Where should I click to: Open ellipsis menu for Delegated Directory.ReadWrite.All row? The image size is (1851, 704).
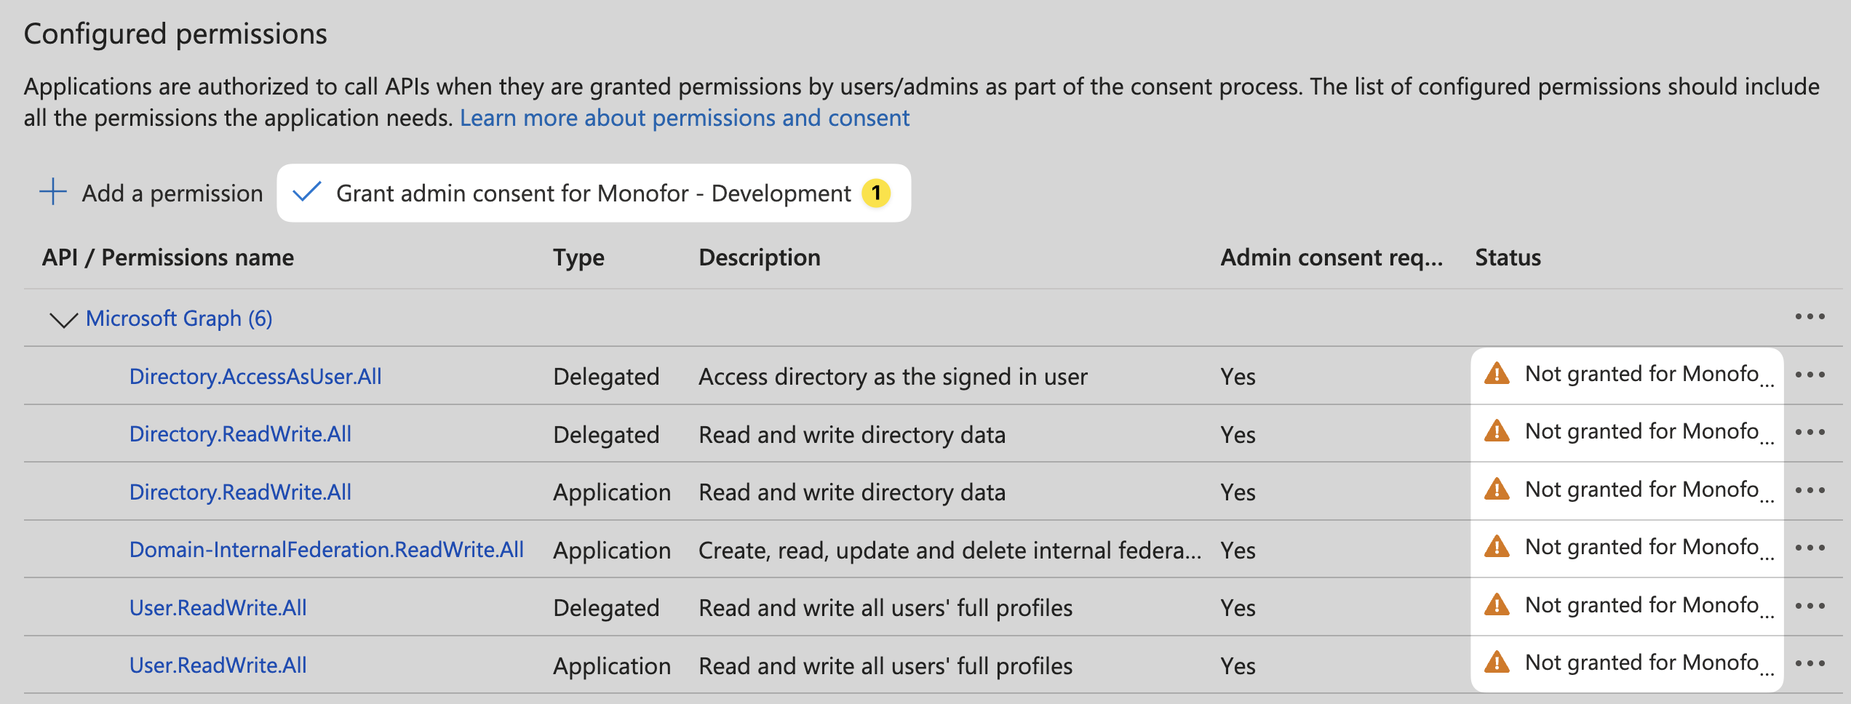1810,433
